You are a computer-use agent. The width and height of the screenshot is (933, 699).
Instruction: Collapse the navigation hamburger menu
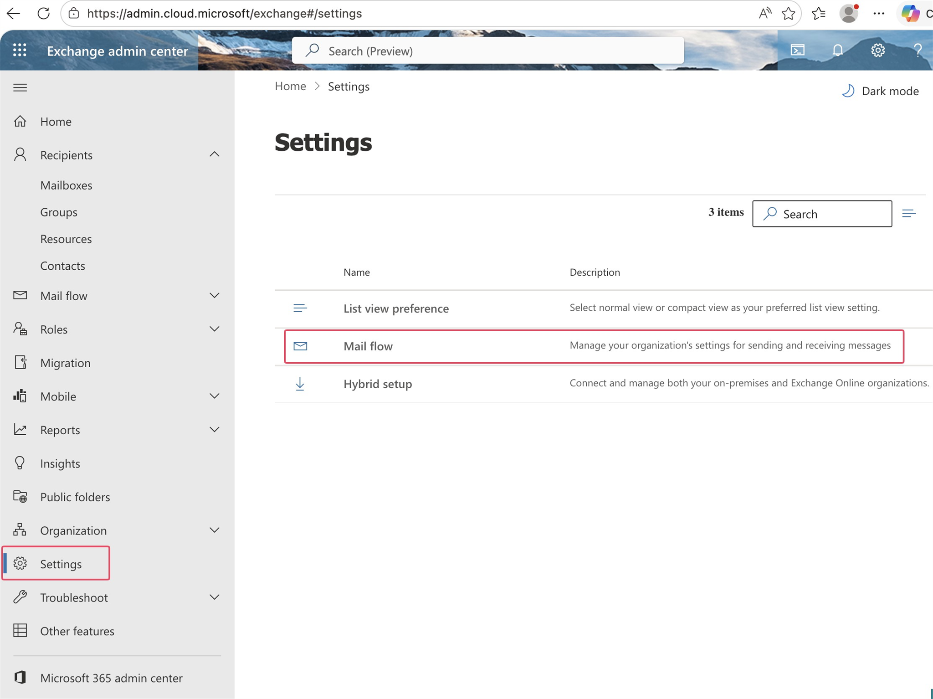(x=20, y=87)
